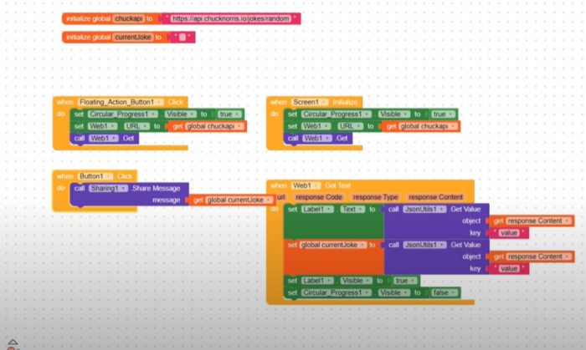Open the Text property dropdown of Label1
Image resolution: width=586 pixels, height=350 pixels.
click(354, 209)
